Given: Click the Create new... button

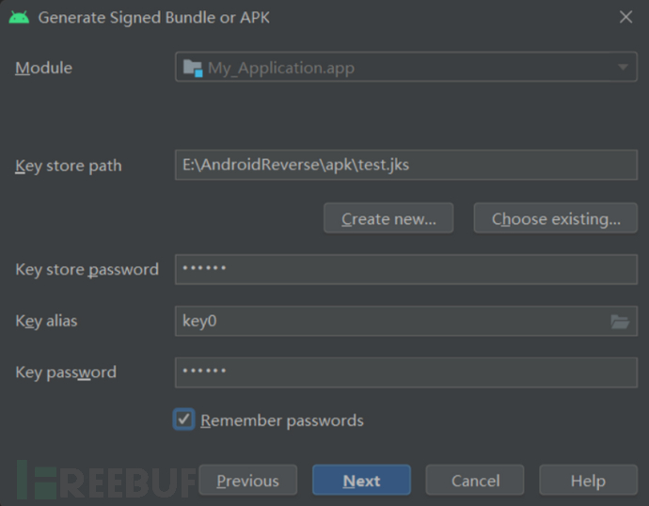Looking at the screenshot, I should coord(388,218).
